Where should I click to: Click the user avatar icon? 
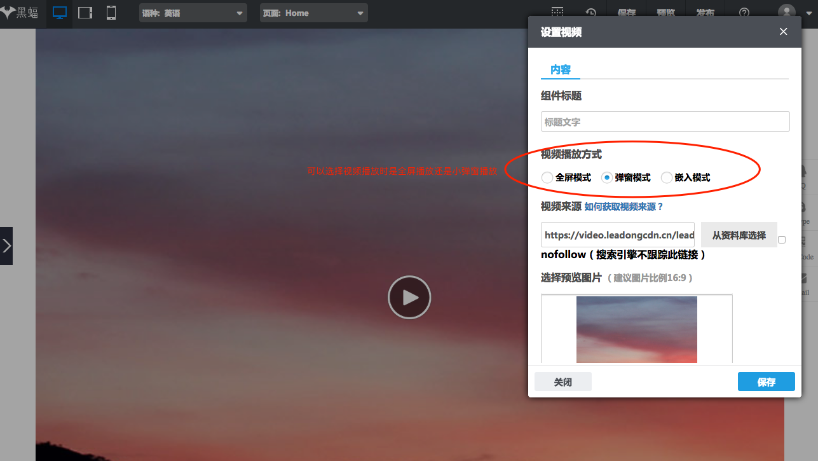(786, 11)
